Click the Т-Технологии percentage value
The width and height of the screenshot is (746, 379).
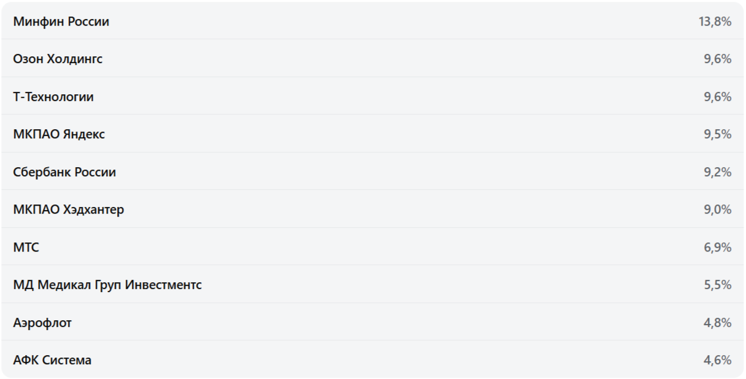(x=717, y=97)
